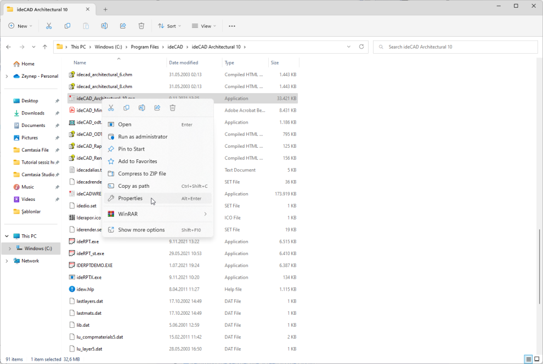Select Properties from the context menu

point(130,198)
